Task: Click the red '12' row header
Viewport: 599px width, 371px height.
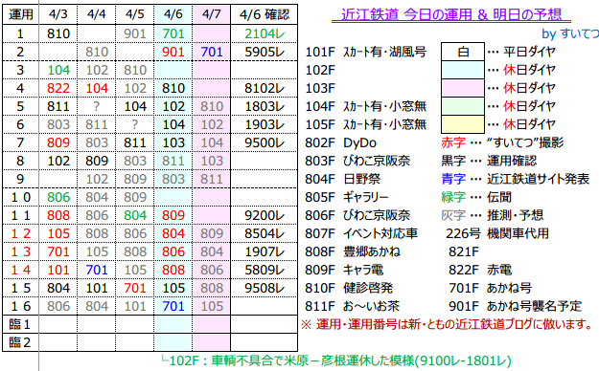Action: pyautogui.click(x=21, y=233)
